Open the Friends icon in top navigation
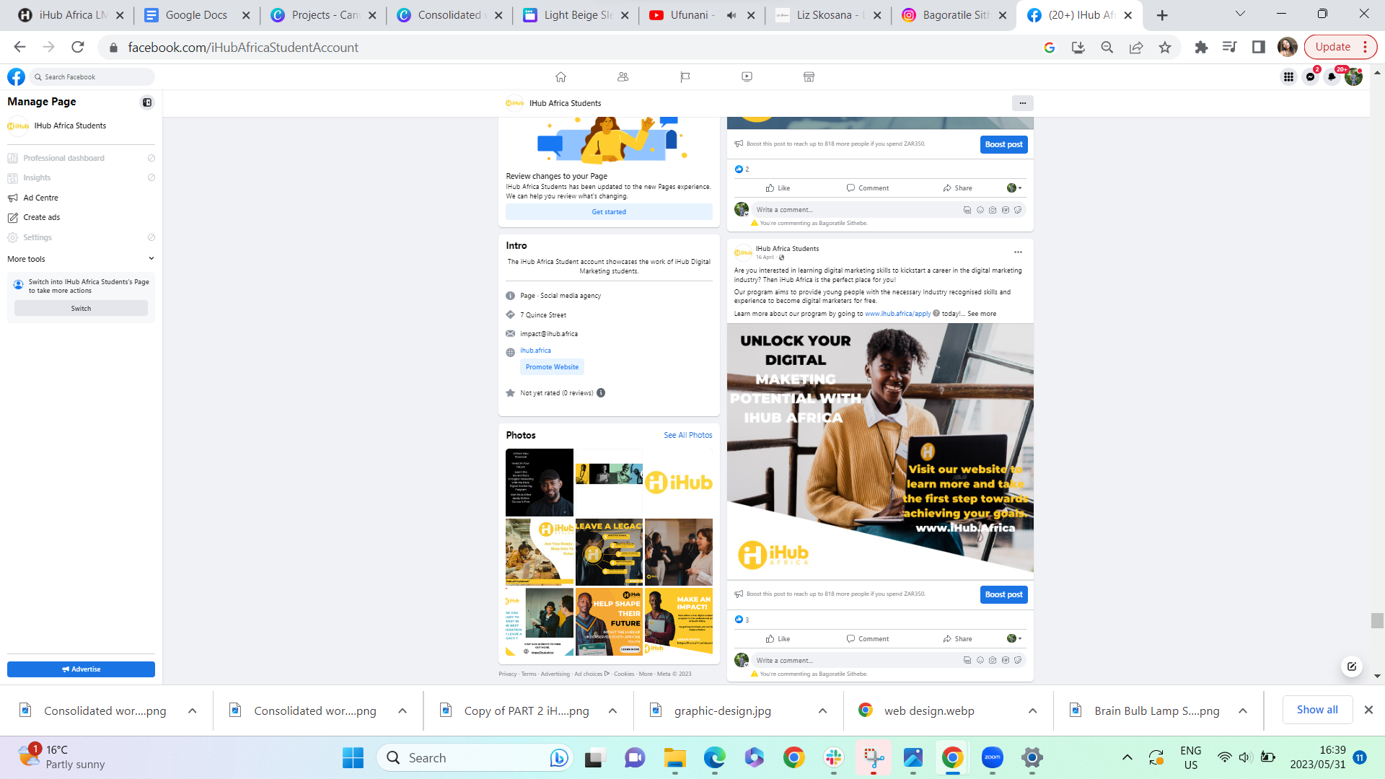The image size is (1385, 779). 623,76
